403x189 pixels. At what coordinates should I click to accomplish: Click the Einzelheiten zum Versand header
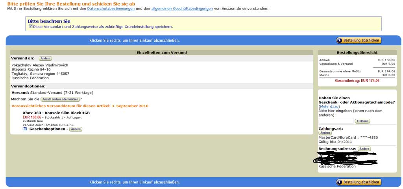coord(162,52)
